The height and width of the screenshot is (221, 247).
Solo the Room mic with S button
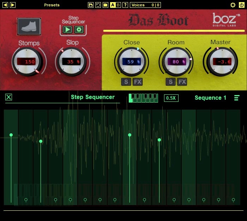pos(170,82)
